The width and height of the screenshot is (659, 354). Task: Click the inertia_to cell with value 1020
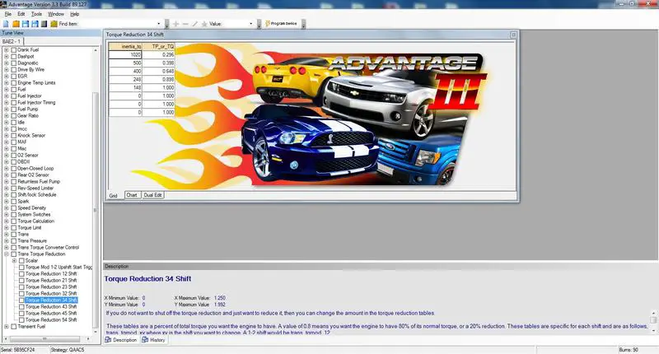tap(125, 54)
